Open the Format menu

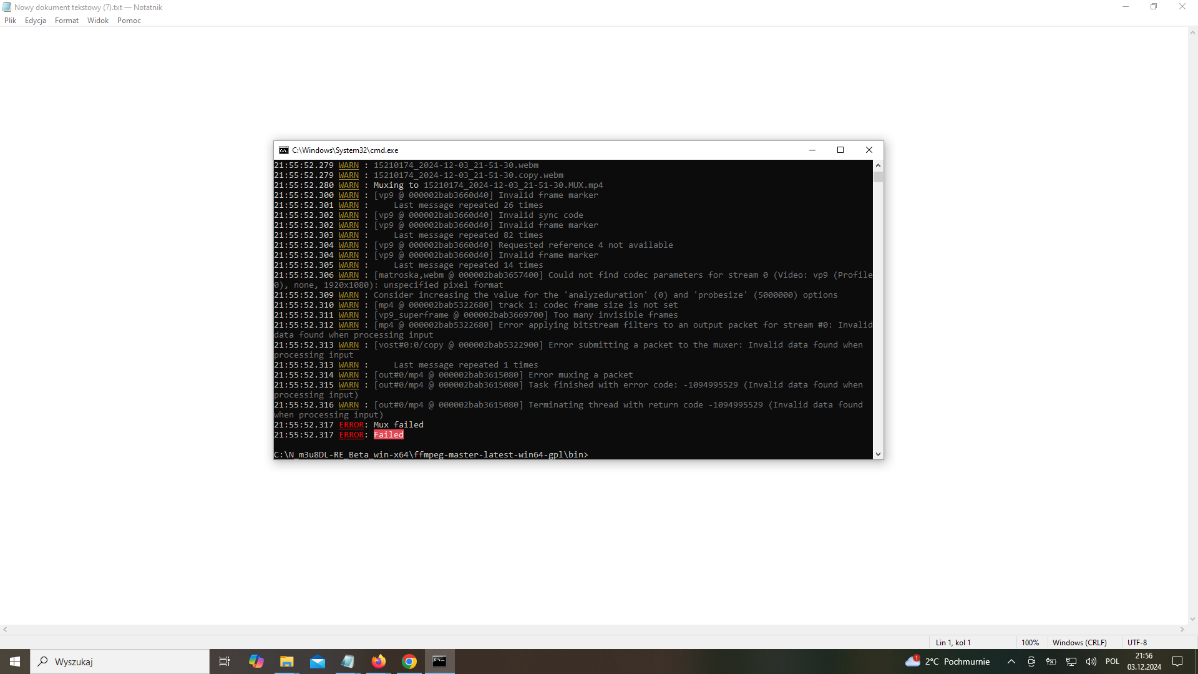point(66,21)
